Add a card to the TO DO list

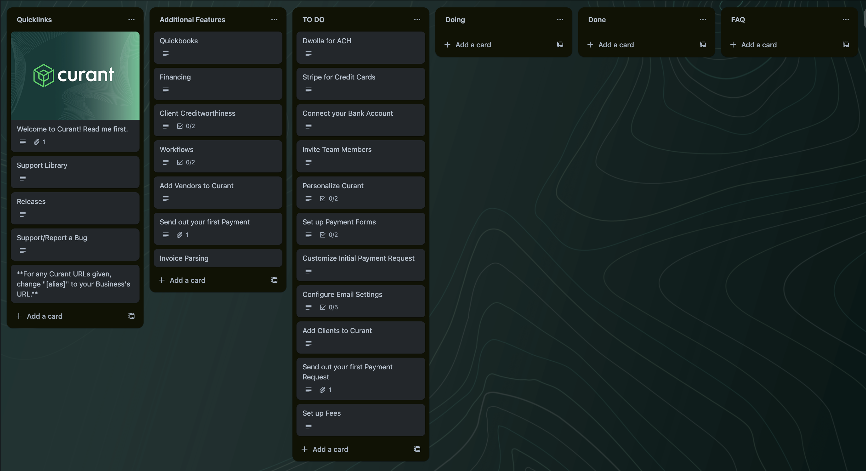(353, 449)
